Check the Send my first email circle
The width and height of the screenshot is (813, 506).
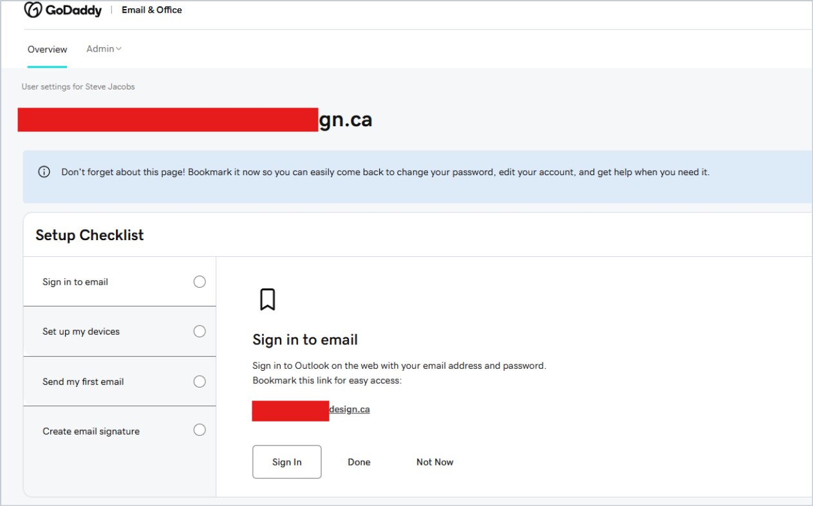click(200, 381)
